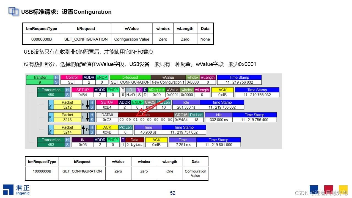Image resolution: width=352 pixels, height=198 pixels.
Task: Click the Data 'None' cell in the top table
Action: click(205, 39)
